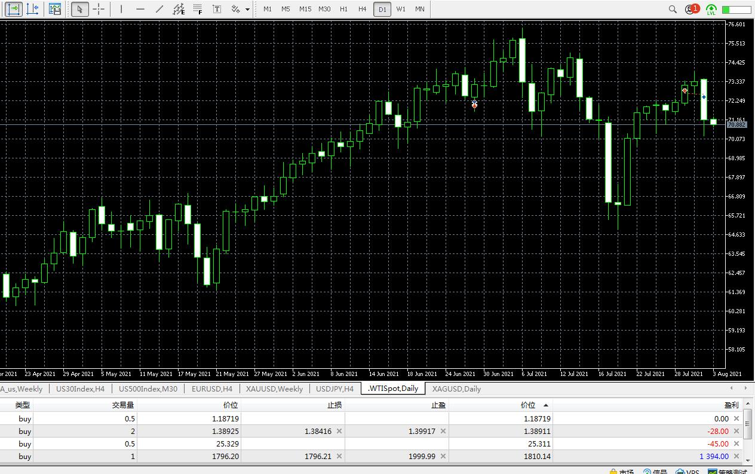Click the orange trade marker near 28 Jul
The height and width of the screenshot is (474, 755).
click(x=685, y=91)
